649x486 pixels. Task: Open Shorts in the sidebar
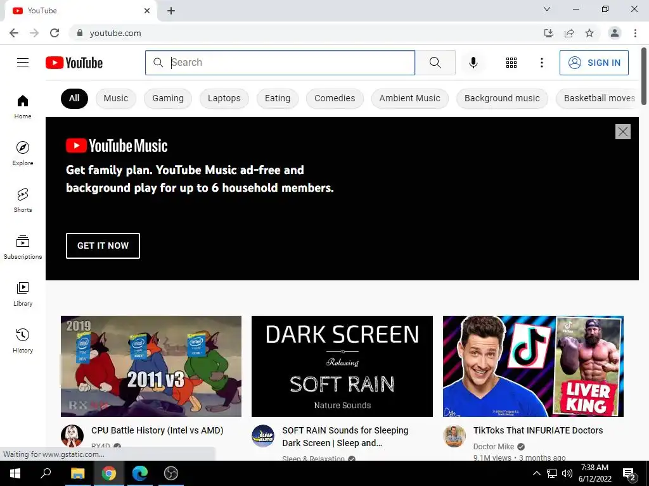pos(23,200)
